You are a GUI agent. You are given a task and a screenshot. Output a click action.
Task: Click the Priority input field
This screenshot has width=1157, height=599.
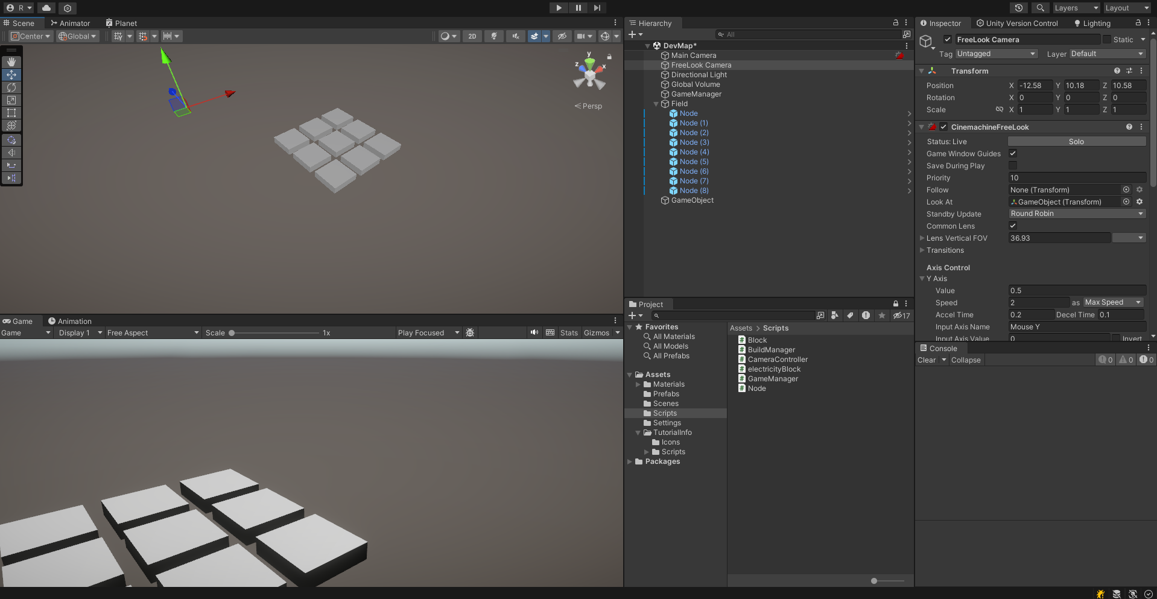[1077, 177]
